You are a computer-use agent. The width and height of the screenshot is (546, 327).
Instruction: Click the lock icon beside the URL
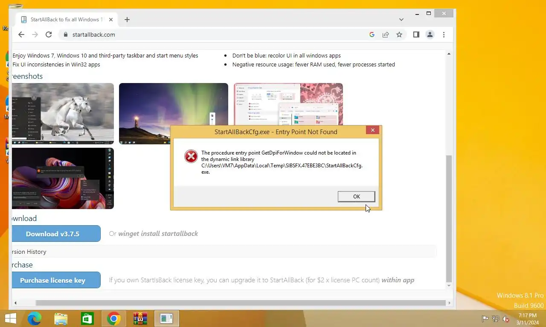pos(66,34)
